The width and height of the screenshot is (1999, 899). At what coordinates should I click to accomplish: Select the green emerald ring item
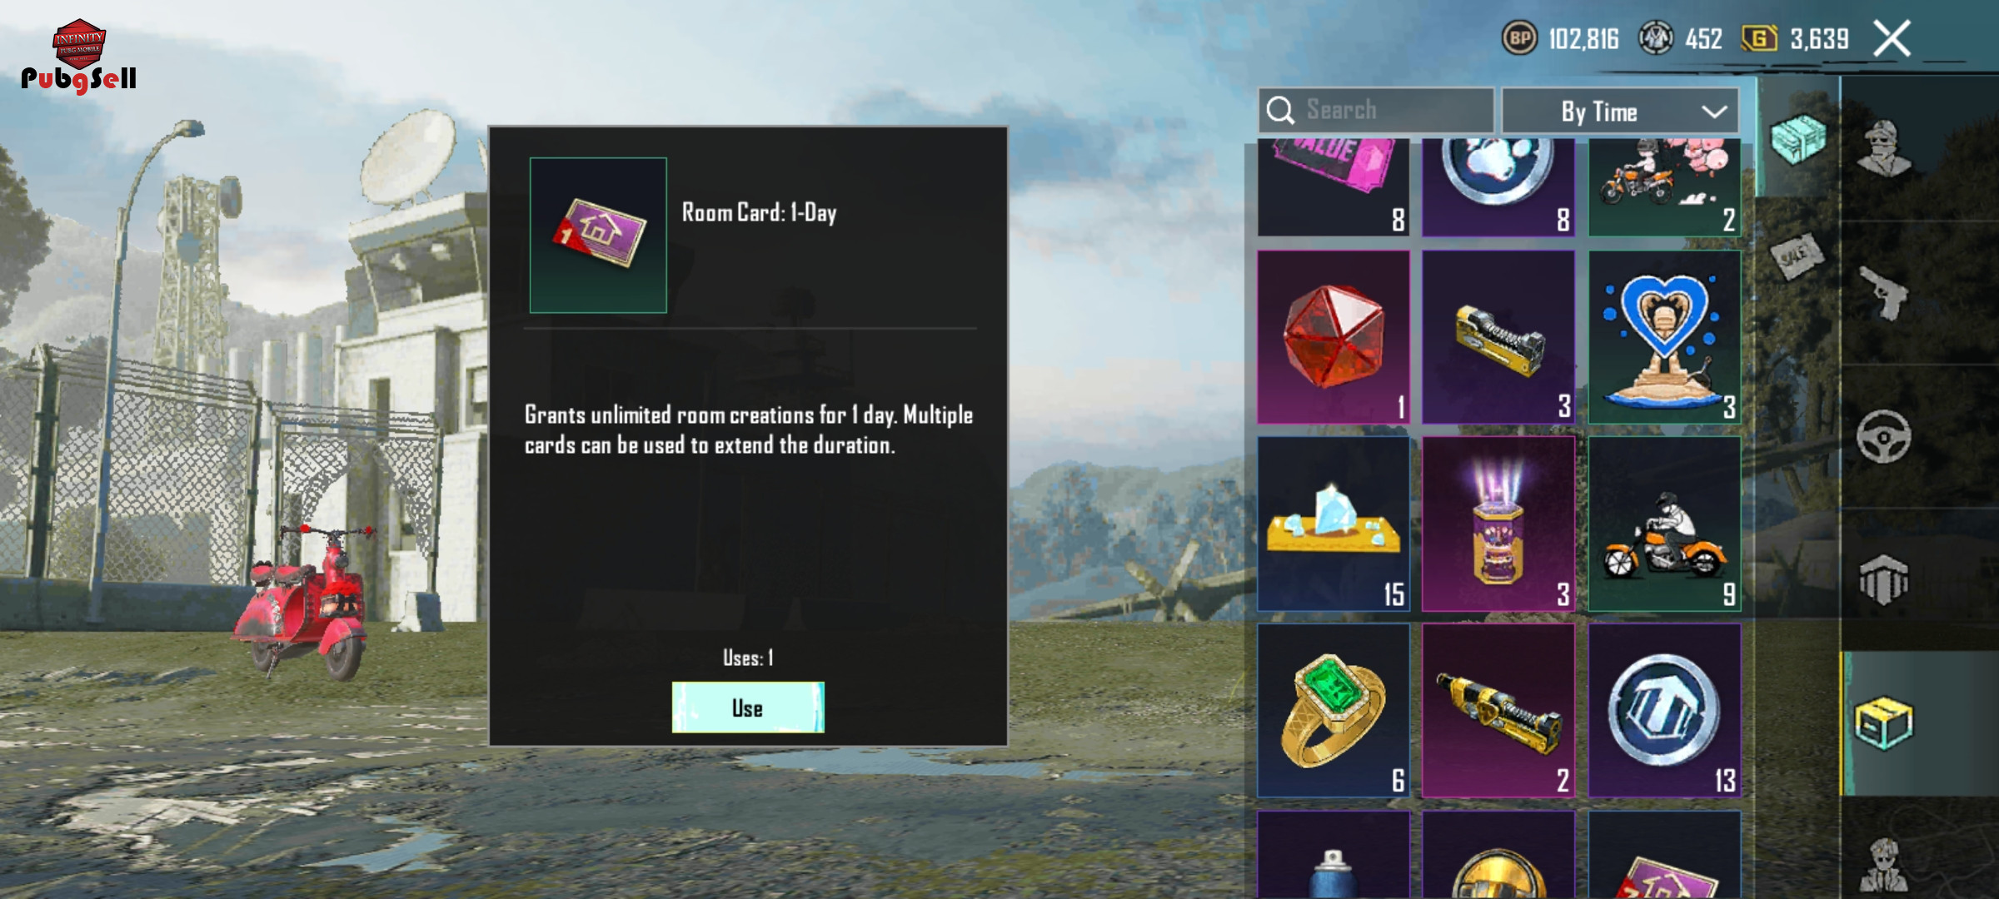click(x=1333, y=710)
